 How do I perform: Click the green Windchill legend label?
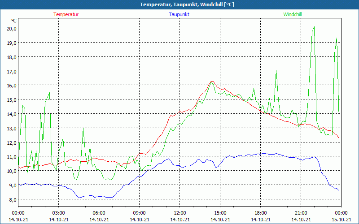pyautogui.click(x=293, y=14)
